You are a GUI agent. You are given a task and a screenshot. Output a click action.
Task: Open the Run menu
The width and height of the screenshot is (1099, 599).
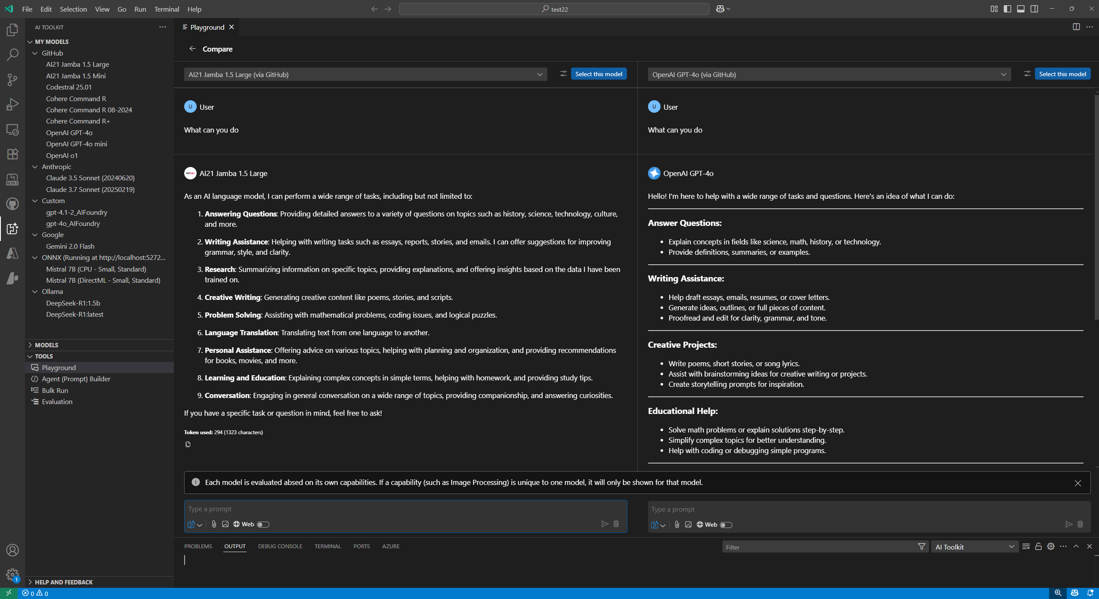(x=139, y=9)
